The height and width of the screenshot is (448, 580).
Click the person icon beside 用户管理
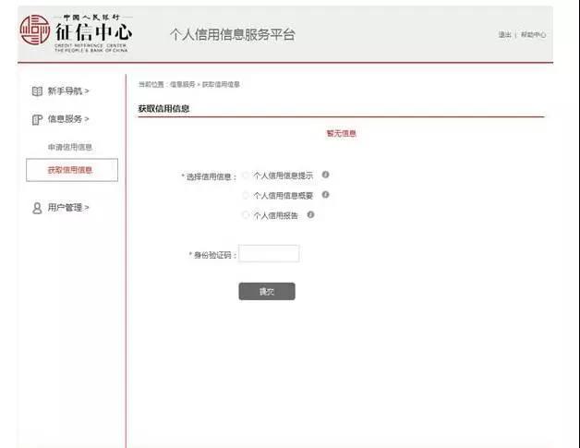click(x=37, y=208)
